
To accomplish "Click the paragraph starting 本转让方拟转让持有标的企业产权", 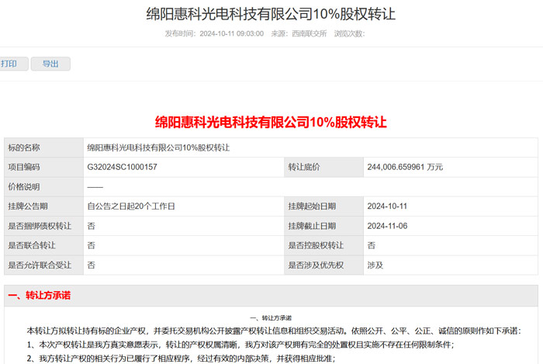I will click(274, 331).
